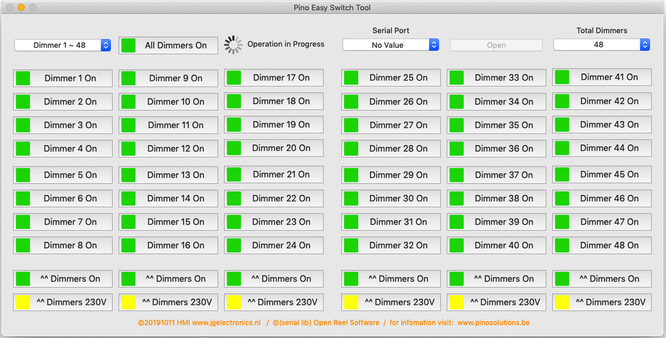Expand the Serial Port No Value dropdown
The image size is (666, 338).
[x=391, y=45]
